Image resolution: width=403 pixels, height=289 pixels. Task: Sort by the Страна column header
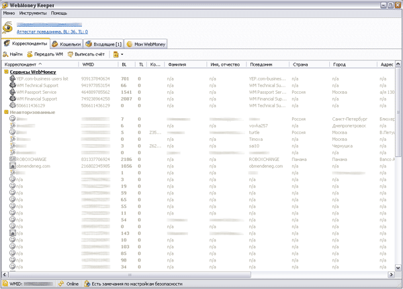309,64
